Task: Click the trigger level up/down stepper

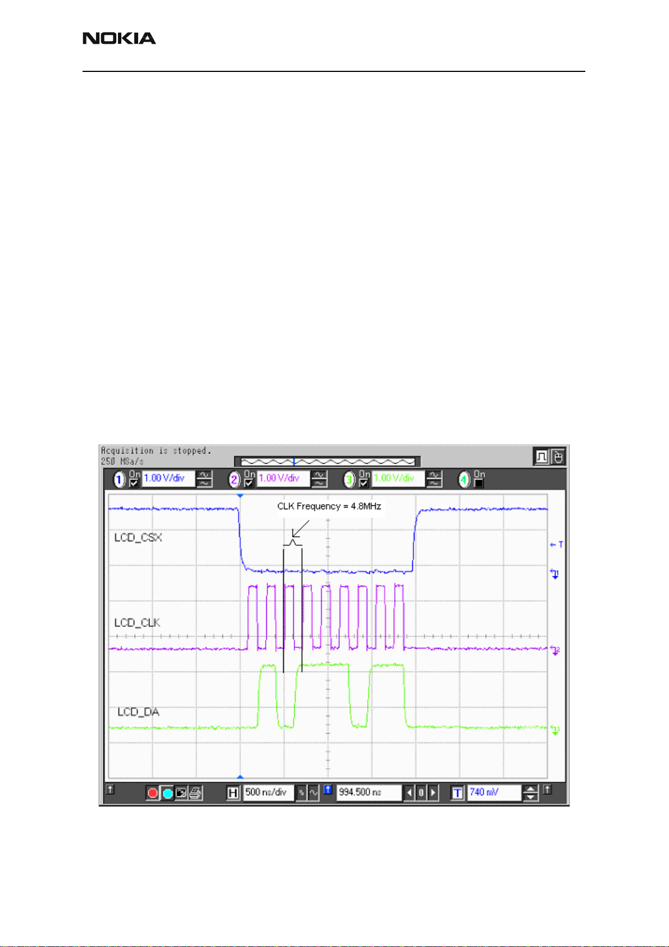Action: pos(530,793)
